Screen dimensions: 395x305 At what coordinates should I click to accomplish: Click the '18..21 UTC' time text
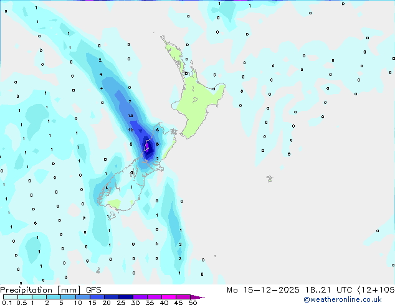point(328,290)
